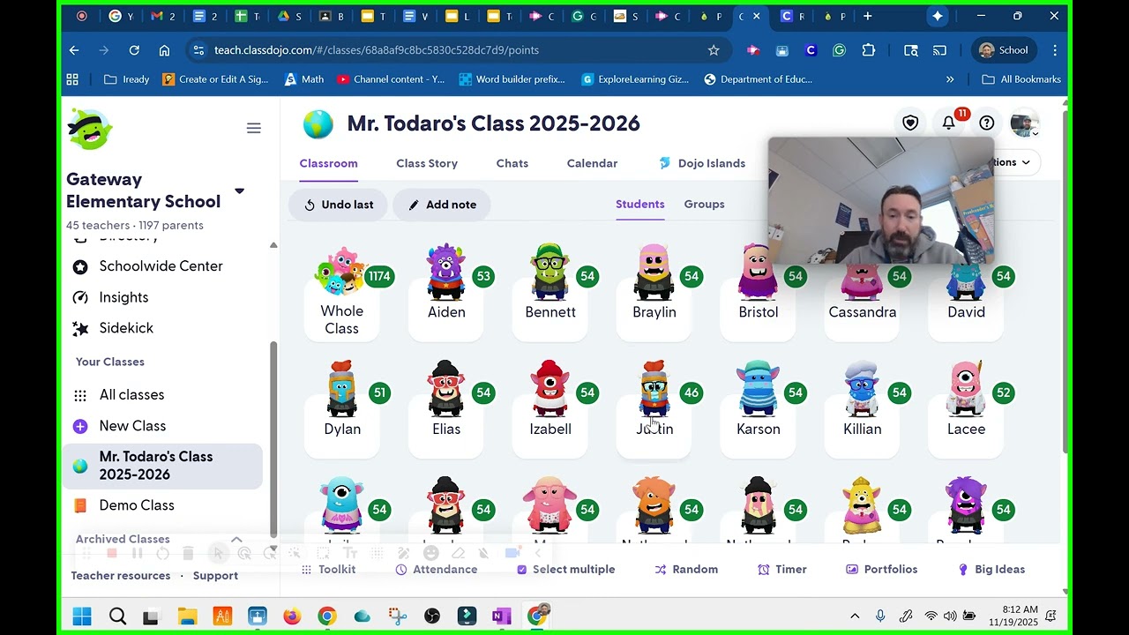Open notifications bell with 11 alerts
This screenshot has height=635, width=1129.
949,123
